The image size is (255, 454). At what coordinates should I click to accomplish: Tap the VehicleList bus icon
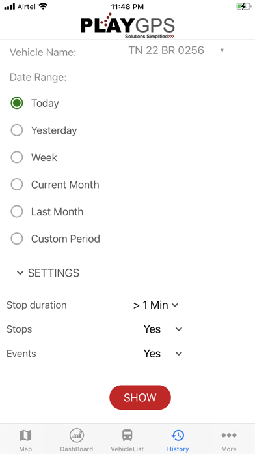pyautogui.click(x=127, y=435)
